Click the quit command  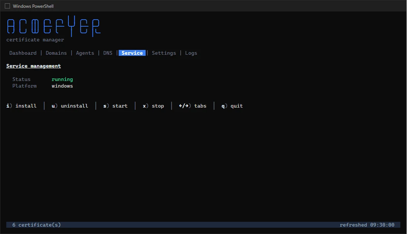pyautogui.click(x=232, y=106)
